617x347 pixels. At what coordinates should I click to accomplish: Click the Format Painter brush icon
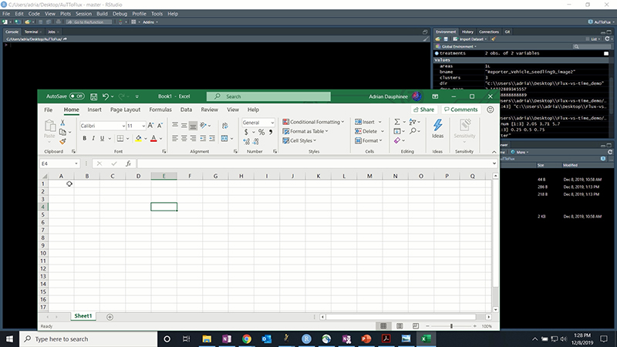click(x=62, y=141)
